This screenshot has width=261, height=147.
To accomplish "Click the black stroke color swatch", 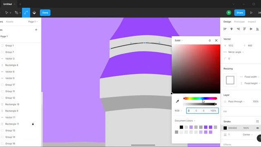I will 225,128.
